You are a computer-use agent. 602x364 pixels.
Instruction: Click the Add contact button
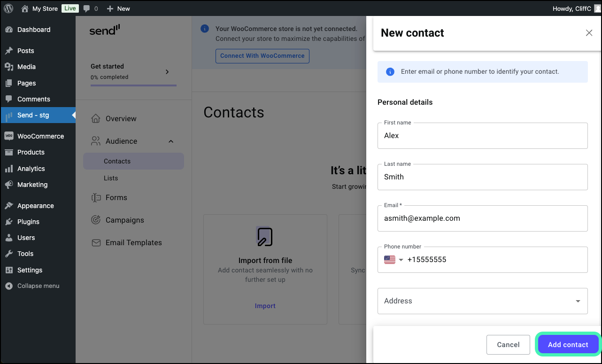pos(568,345)
